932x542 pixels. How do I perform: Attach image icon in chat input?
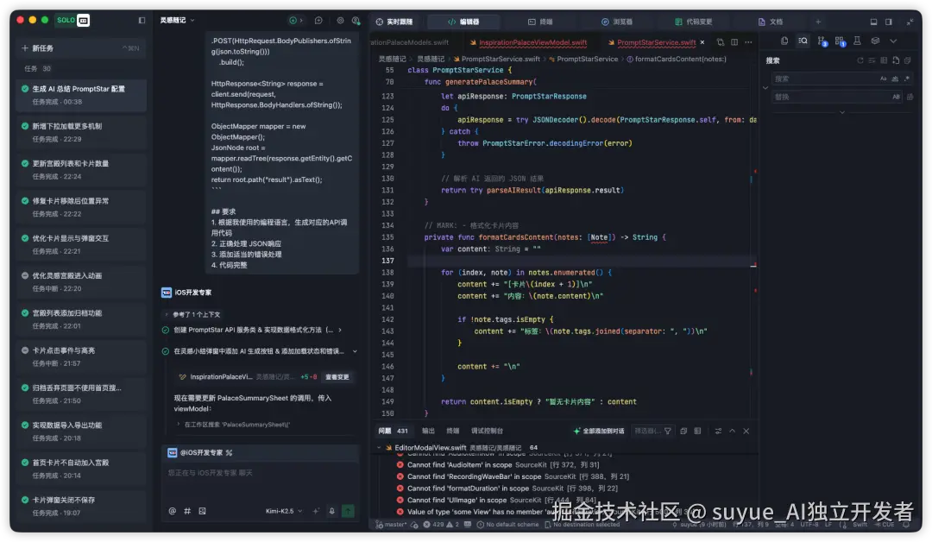pos(202,511)
